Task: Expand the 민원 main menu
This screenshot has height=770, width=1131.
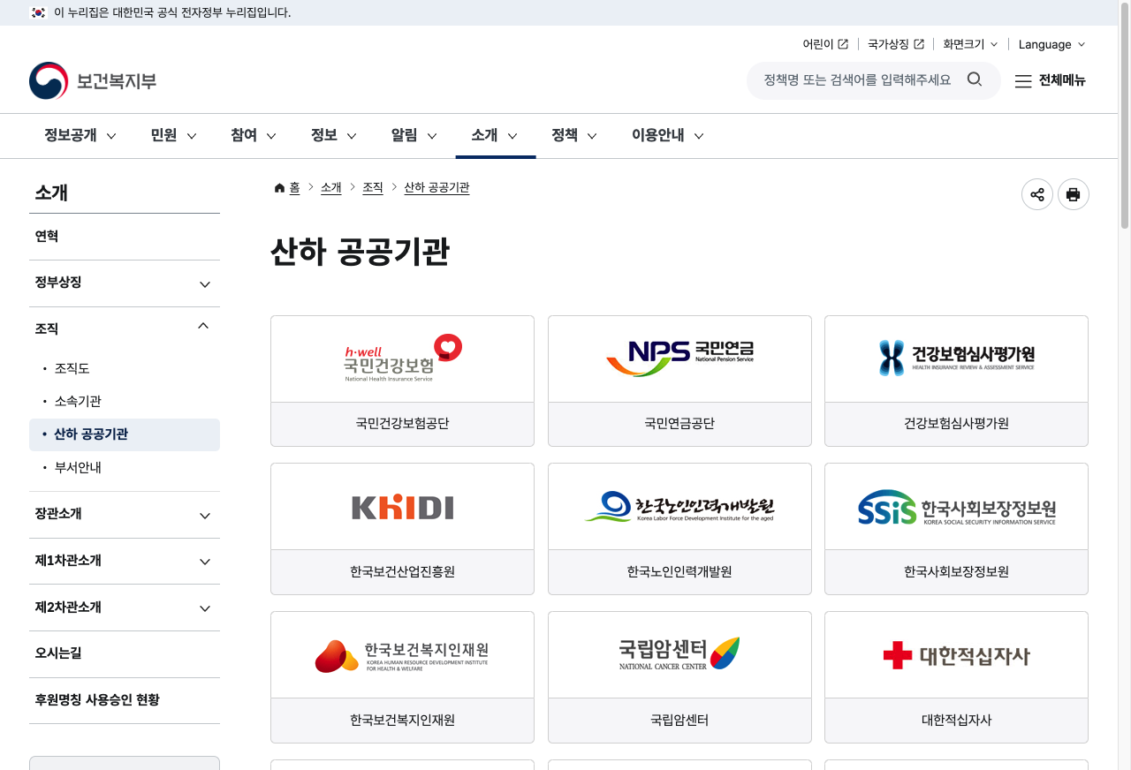Action: pyautogui.click(x=173, y=135)
